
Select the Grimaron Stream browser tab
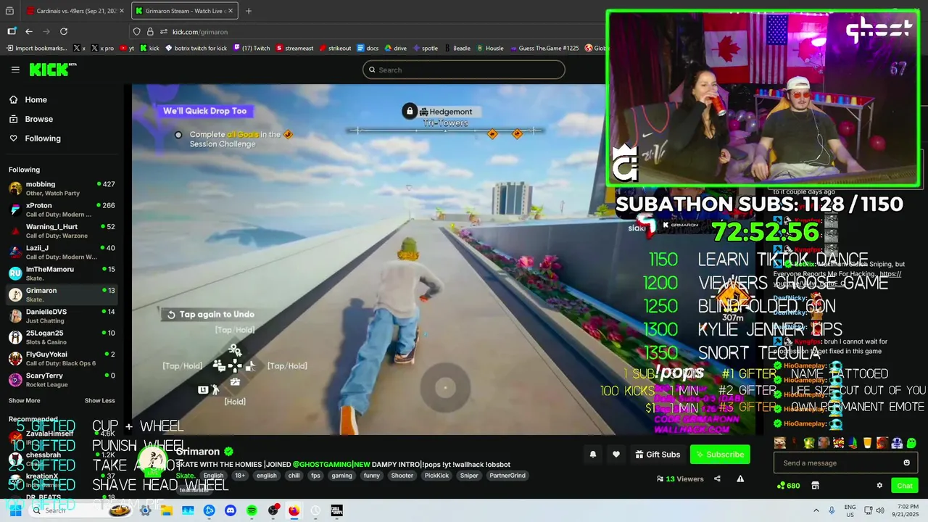[185, 11]
